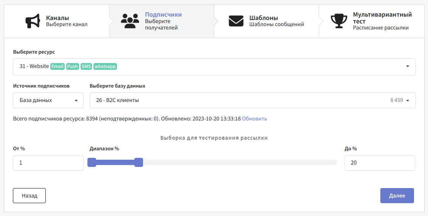Click the whatsapp channel badge
Viewport: 428px width, 216px height.
click(x=105, y=66)
